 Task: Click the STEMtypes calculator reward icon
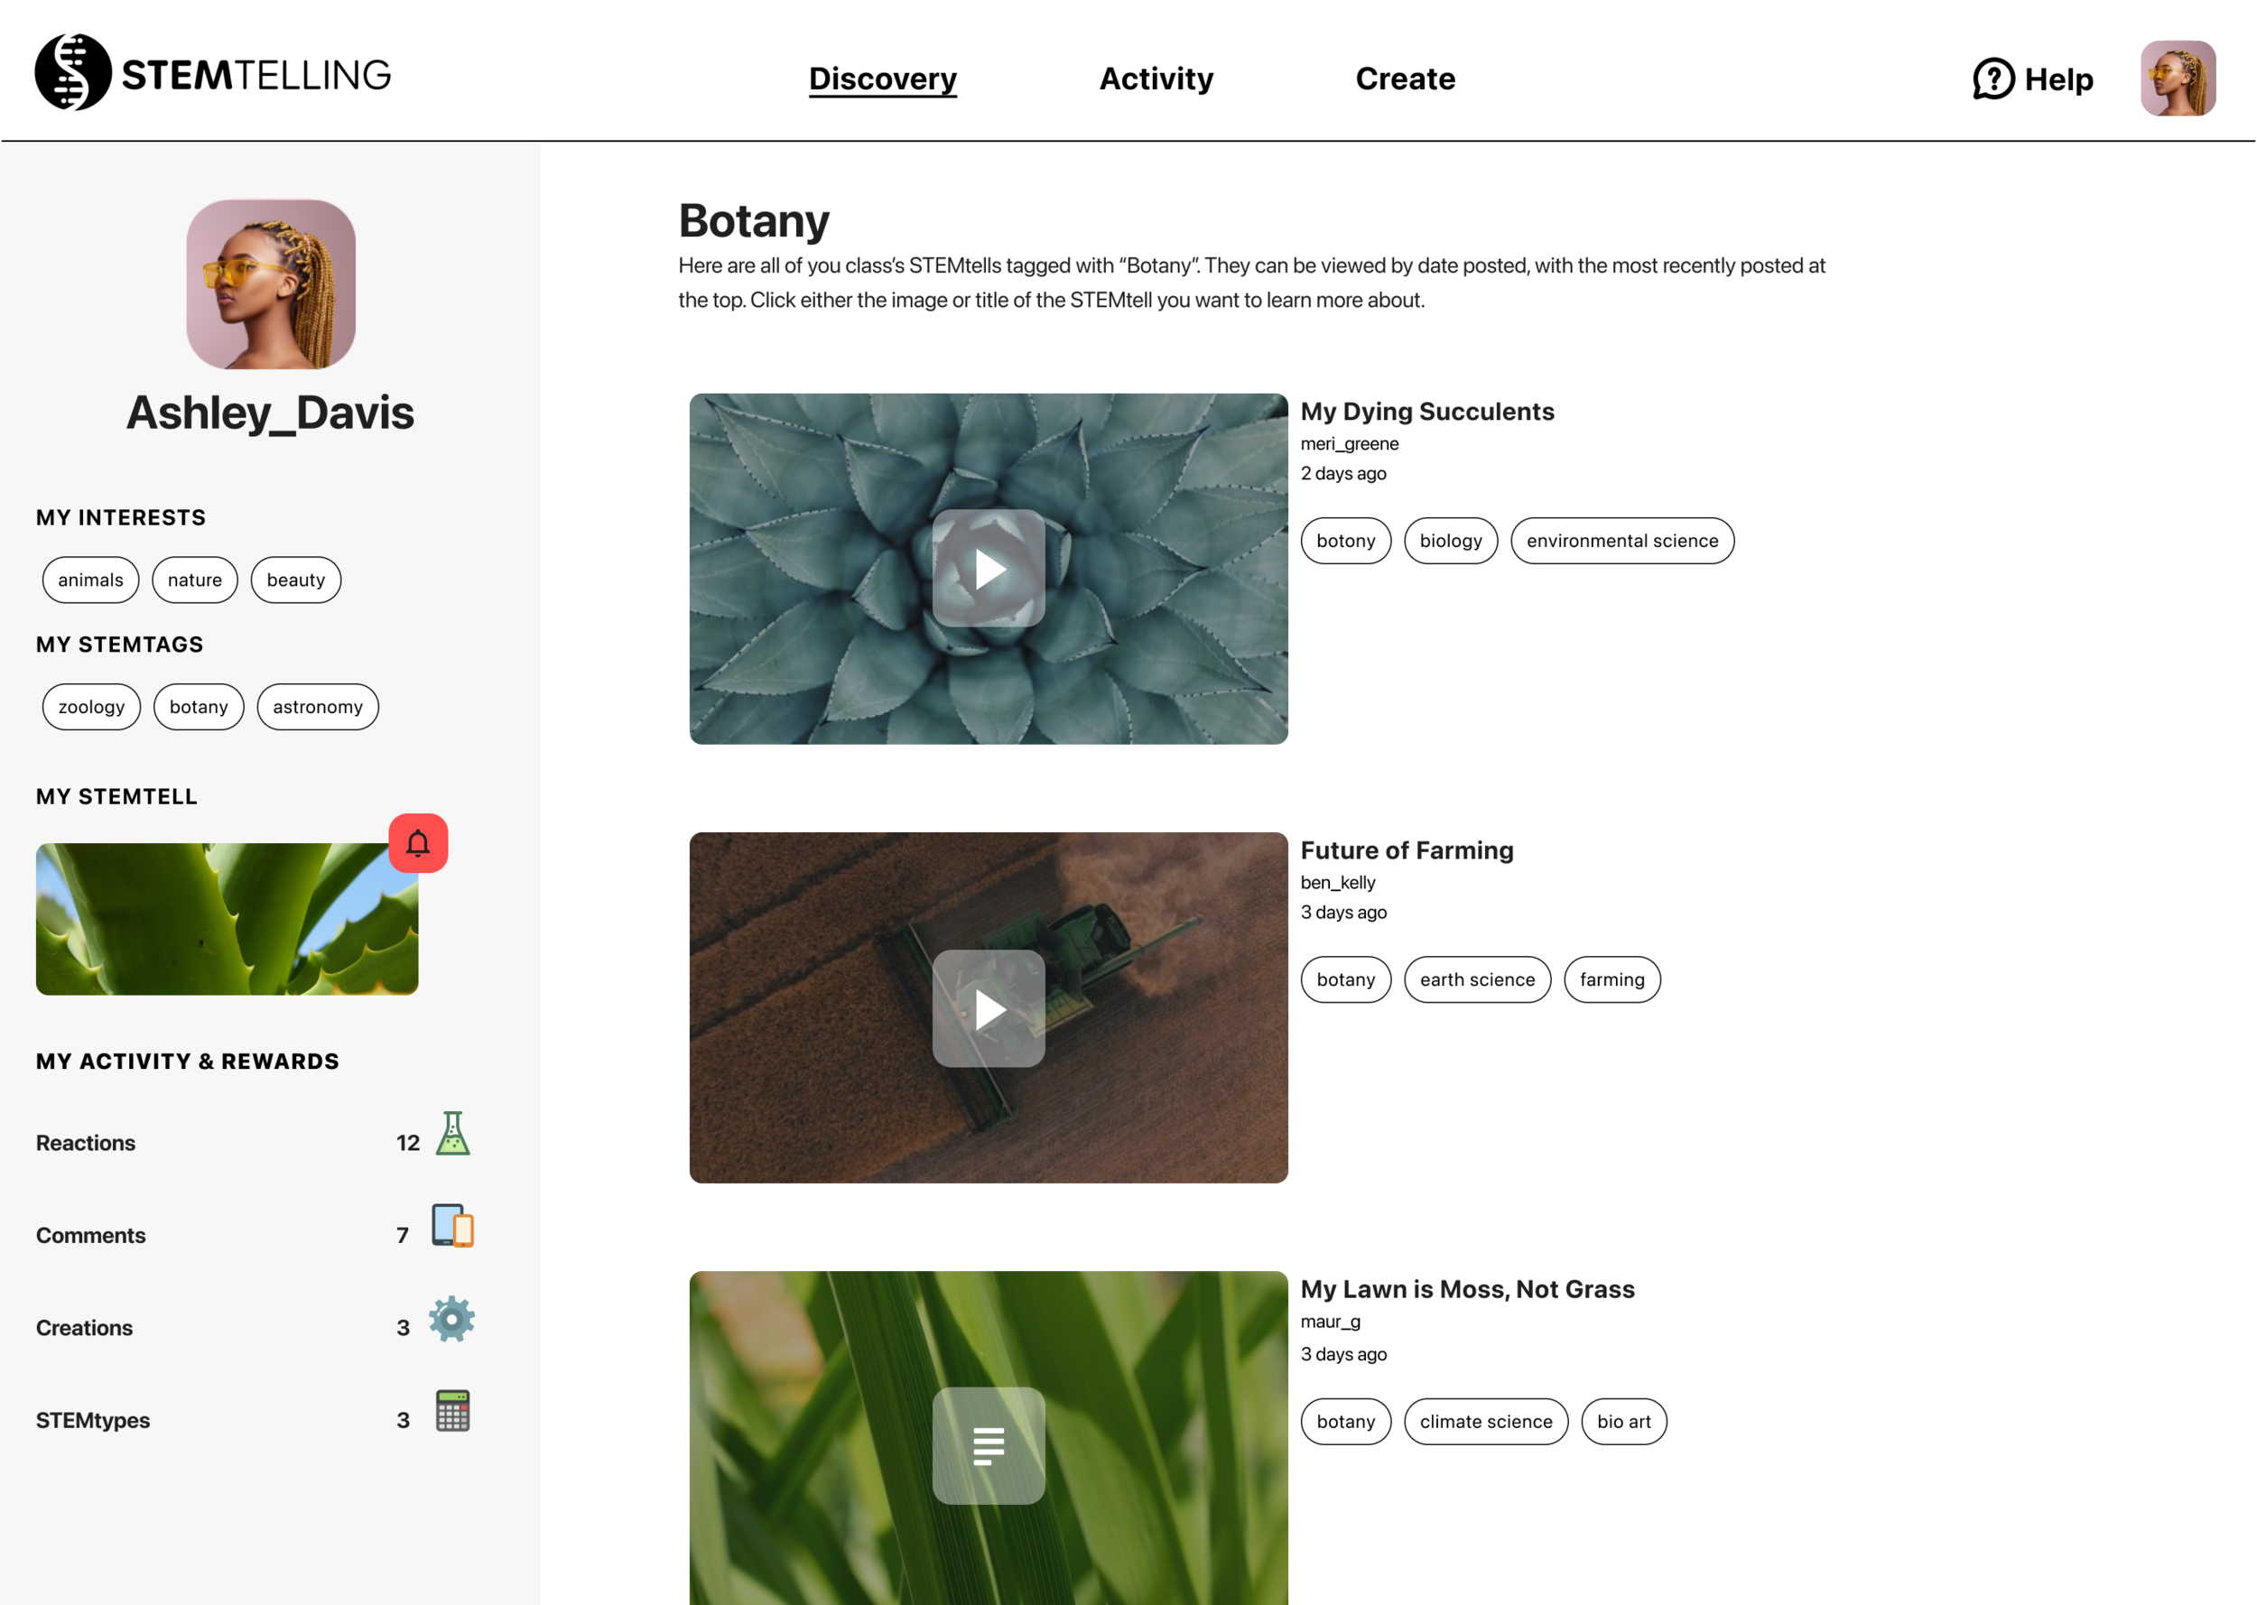452,1410
